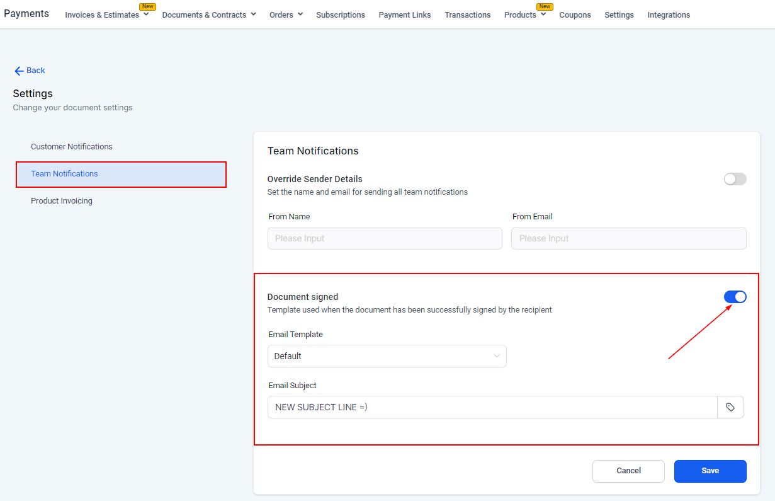Disable the Document signed toggle
The image size is (775, 501).
pyautogui.click(x=735, y=297)
